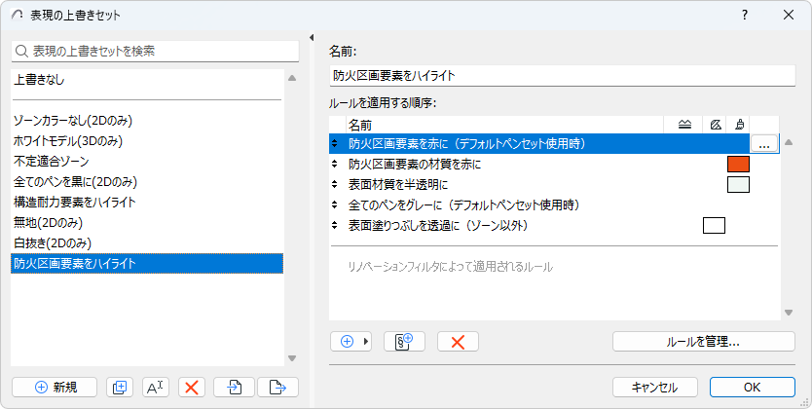Click the キャンセル button

(x=654, y=387)
